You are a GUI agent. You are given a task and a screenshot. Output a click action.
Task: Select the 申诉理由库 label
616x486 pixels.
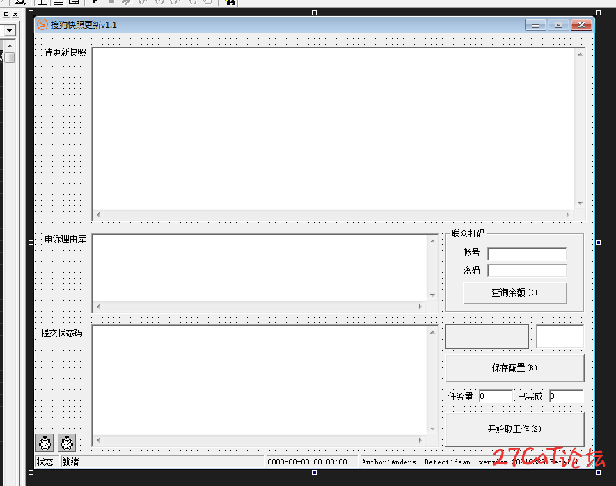[x=65, y=239]
